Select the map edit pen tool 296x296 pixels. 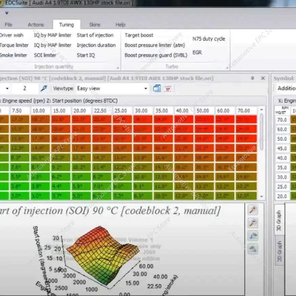pos(43,88)
